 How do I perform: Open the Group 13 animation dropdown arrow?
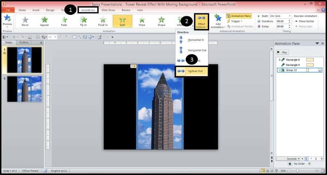click(319, 70)
